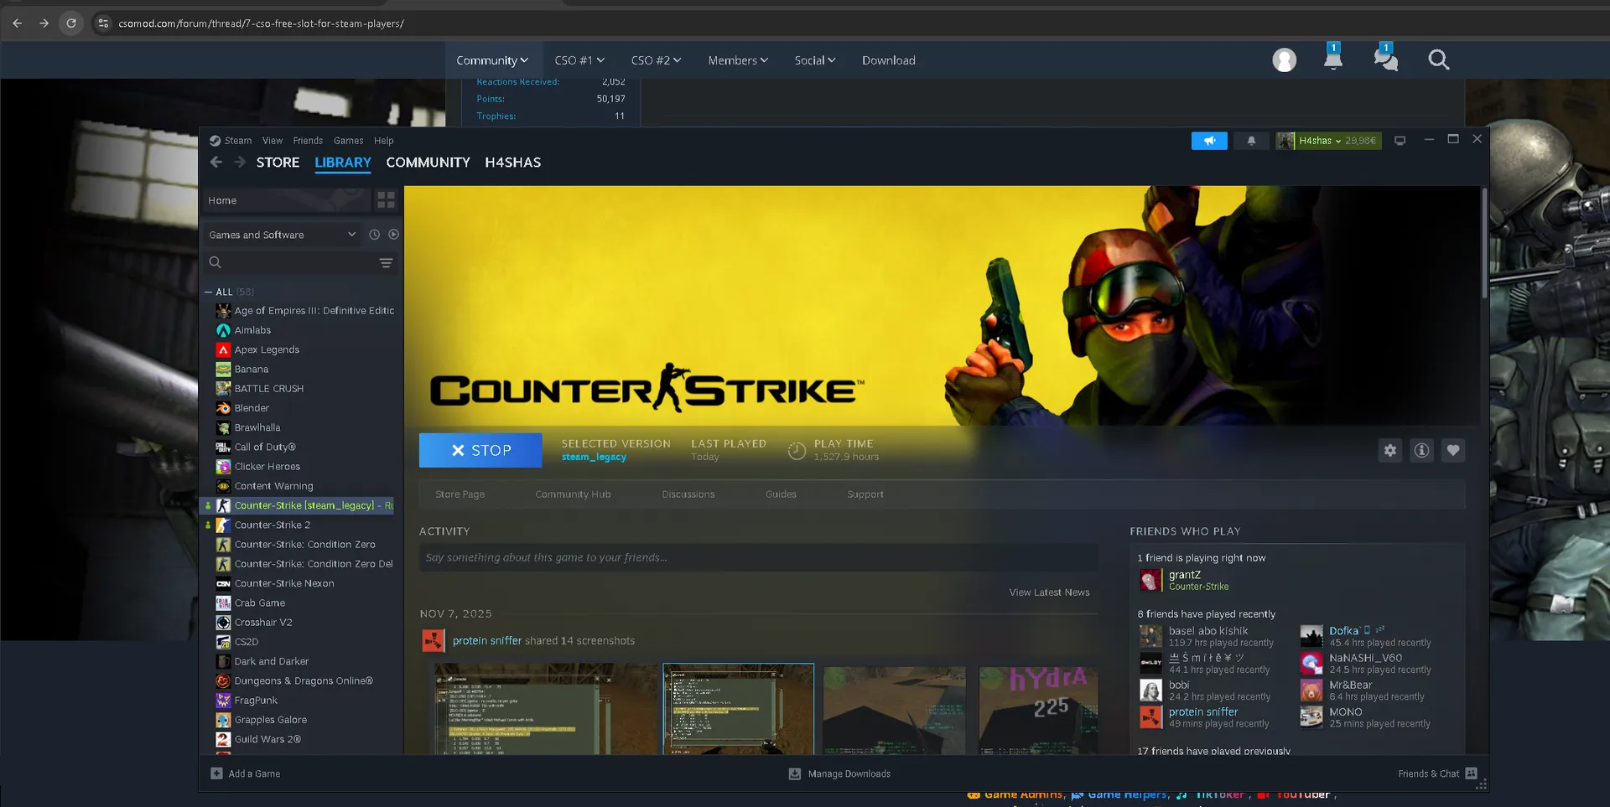This screenshot has height=807, width=1610.
Task: Expand the CSO #2 forum menu
Action: click(x=656, y=60)
